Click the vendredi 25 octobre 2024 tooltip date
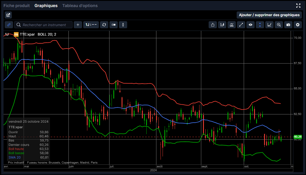This screenshot has height=175, width=306. click(x=29, y=121)
